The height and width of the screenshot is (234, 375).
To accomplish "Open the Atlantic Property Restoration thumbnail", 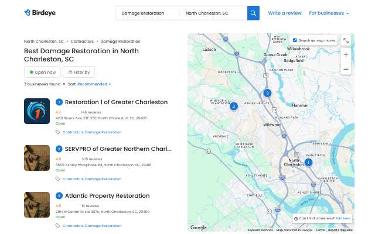I will [37, 205].
